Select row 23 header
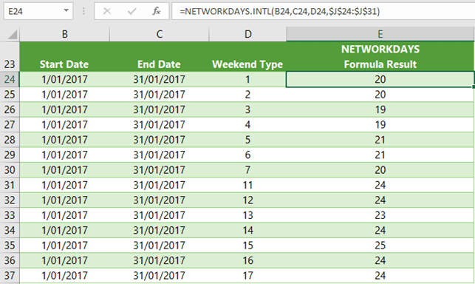Viewport: 475px width, 284px height. (x=10, y=57)
